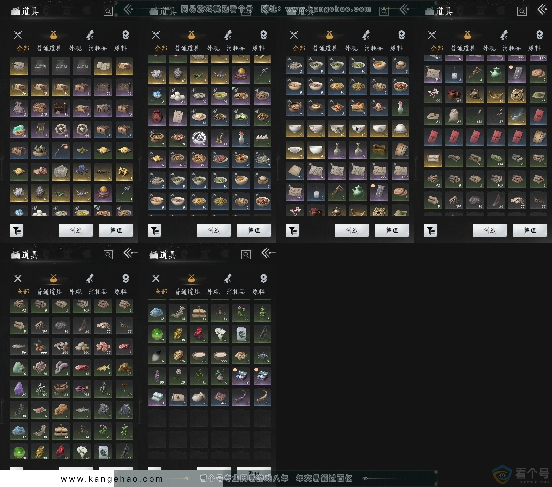The height and width of the screenshot is (487, 552).
Task: Click 制造 button in second top panel
Action: [x=214, y=230]
